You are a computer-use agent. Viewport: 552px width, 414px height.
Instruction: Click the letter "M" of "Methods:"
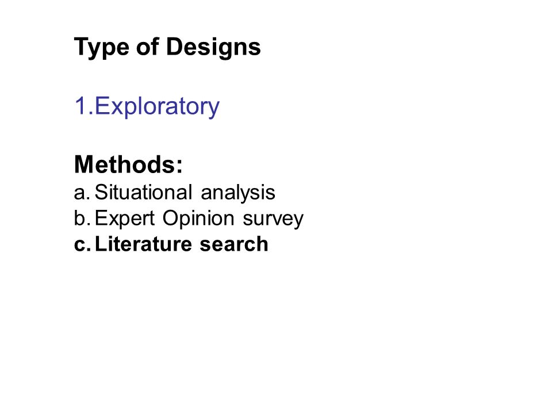pos(83,164)
